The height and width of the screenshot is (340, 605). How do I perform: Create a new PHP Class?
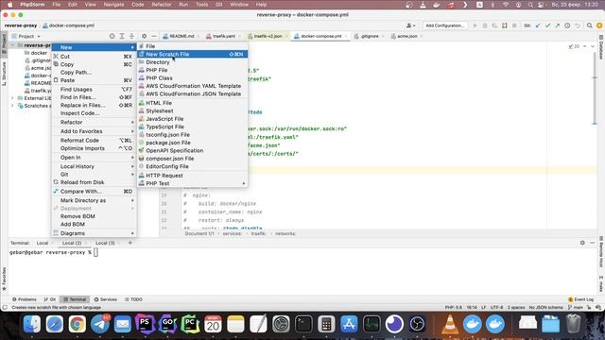[x=192, y=77]
